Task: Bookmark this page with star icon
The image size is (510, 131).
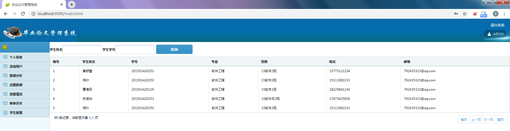Action: 465,14
